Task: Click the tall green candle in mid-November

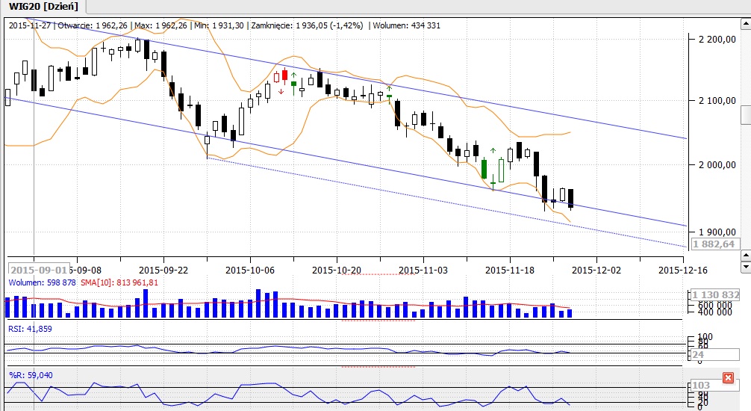Action: pos(484,167)
